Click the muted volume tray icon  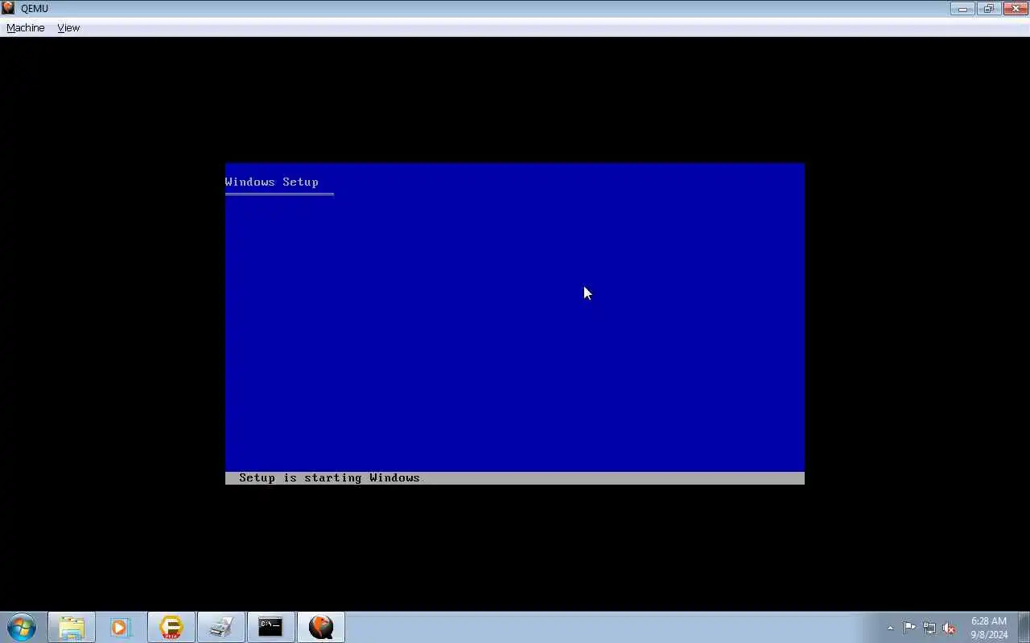[x=950, y=628]
